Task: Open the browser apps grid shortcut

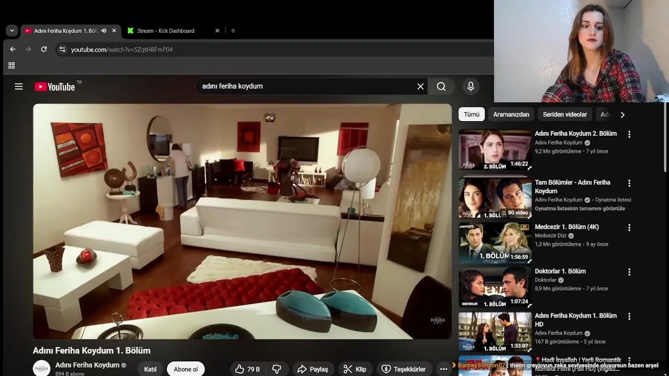Action: (x=11, y=66)
